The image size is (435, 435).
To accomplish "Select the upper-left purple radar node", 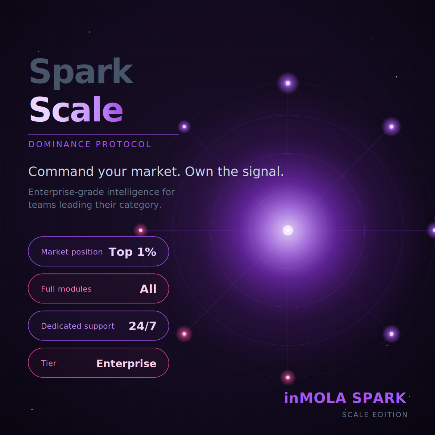I will tap(184, 127).
